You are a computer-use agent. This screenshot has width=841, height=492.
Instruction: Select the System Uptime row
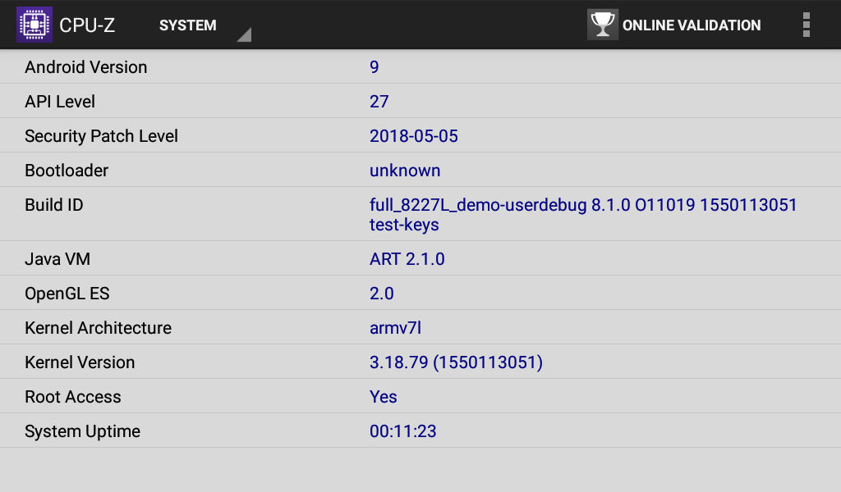(420, 430)
